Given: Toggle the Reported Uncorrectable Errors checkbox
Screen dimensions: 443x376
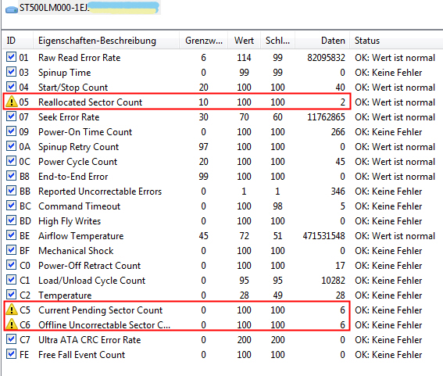Looking at the screenshot, I should tap(11, 190).
